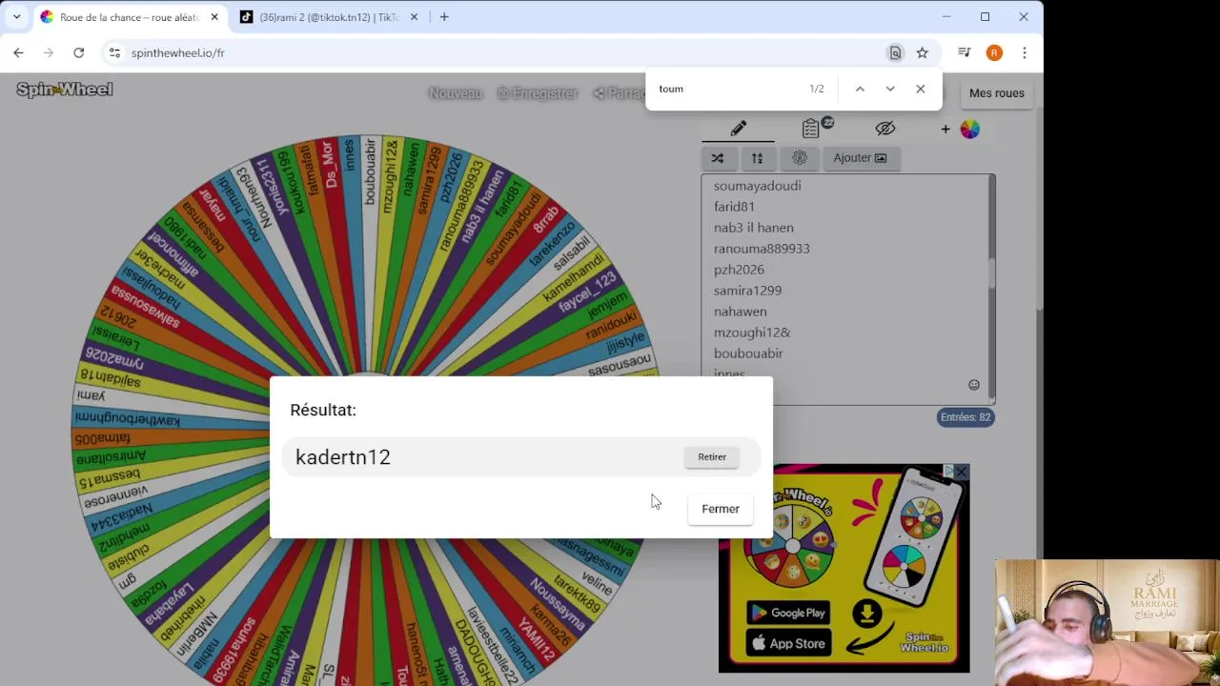Image resolution: width=1220 pixels, height=686 pixels.
Task: Click entry nahawen in the list
Action: [x=740, y=312]
